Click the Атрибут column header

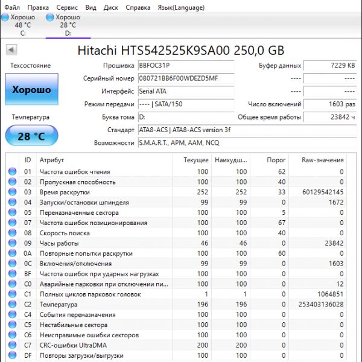point(104,160)
